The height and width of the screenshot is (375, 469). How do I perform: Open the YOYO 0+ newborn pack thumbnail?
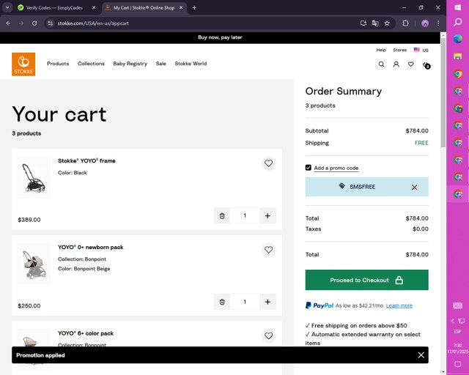pyautogui.click(x=34, y=264)
